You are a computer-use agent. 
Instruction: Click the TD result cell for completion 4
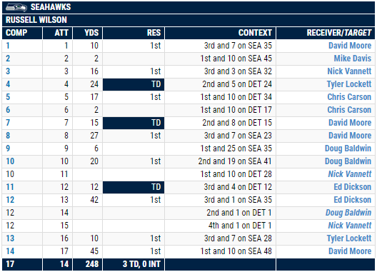(x=134, y=84)
